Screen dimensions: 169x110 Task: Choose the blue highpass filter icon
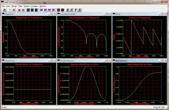pyautogui.click(x=45, y=10)
